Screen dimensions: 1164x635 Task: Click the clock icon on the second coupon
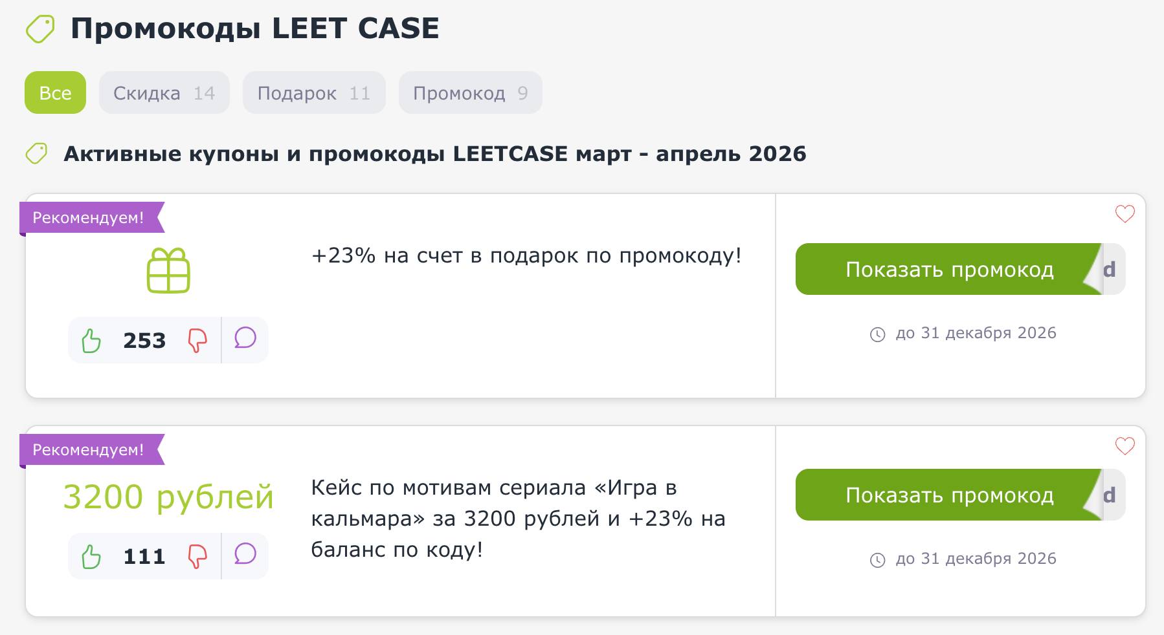[x=879, y=559]
